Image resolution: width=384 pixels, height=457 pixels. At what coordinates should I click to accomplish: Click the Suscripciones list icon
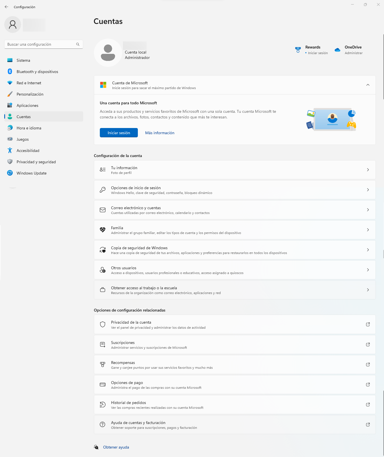(103, 345)
